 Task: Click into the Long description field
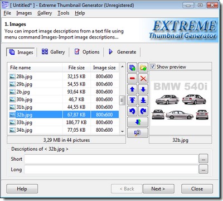tap(111, 169)
